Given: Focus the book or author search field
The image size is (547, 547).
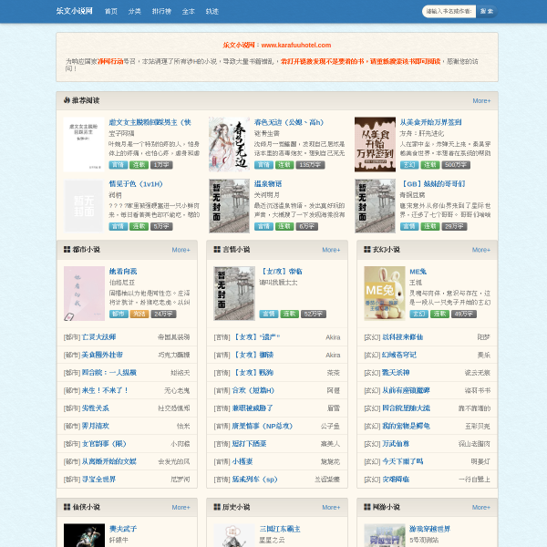Looking at the screenshot, I should tap(449, 12).
